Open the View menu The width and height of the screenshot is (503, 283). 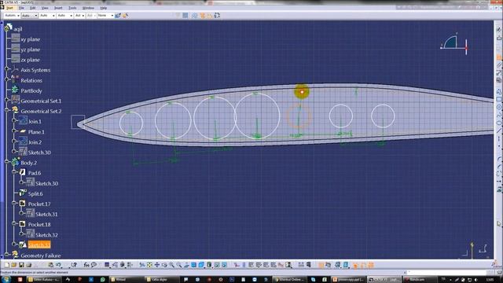(45, 8)
